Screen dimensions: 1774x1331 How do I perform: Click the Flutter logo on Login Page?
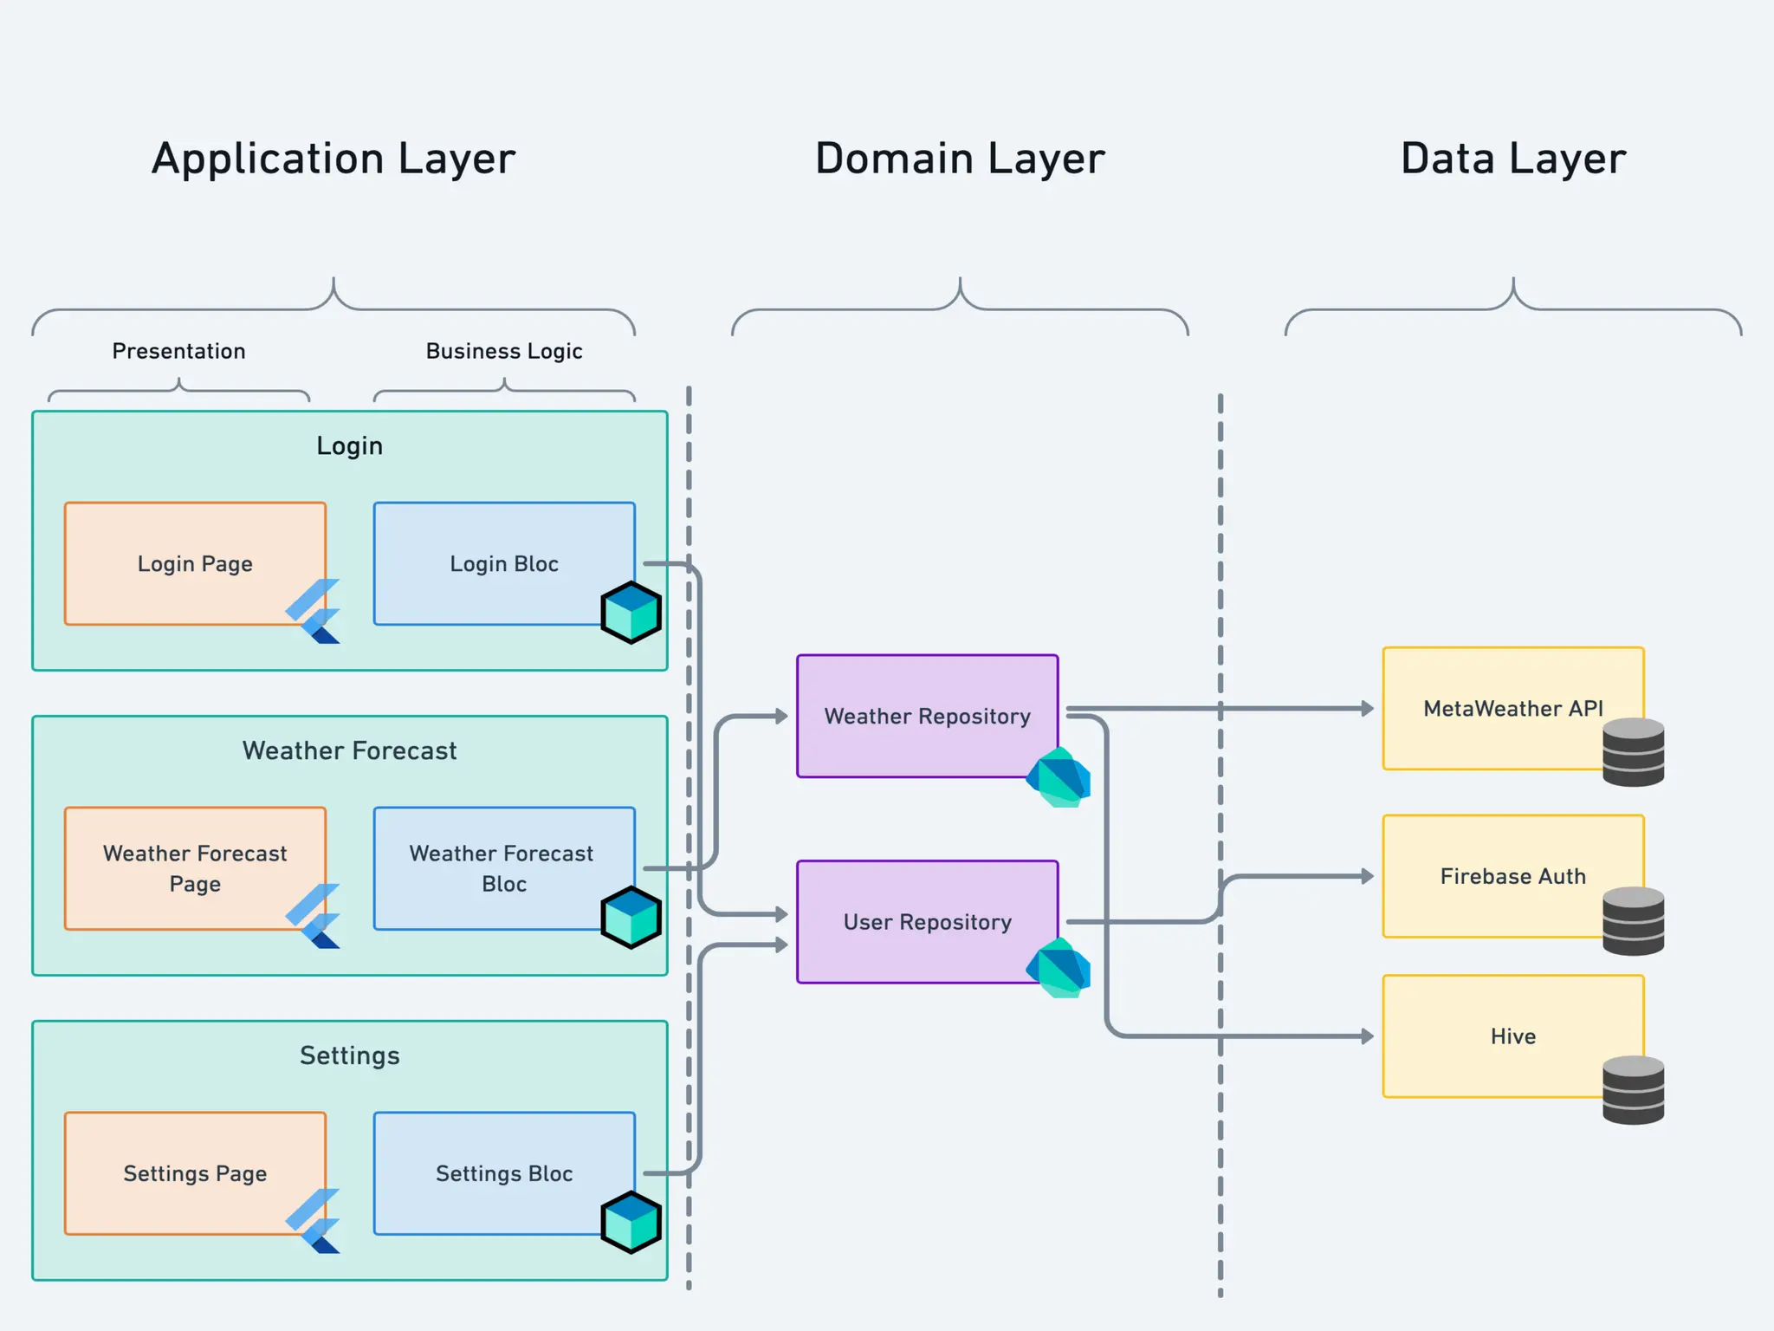pyautogui.click(x=314, y=611)
